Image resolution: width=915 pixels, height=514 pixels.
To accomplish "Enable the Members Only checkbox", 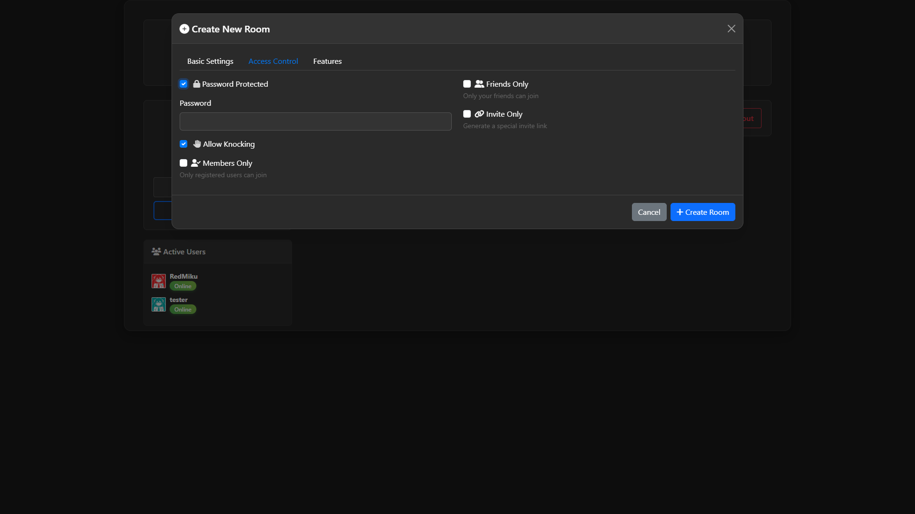I will 183,163.
